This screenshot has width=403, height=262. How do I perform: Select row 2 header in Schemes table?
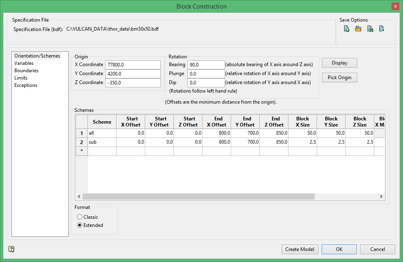click(x=81, y=142)
